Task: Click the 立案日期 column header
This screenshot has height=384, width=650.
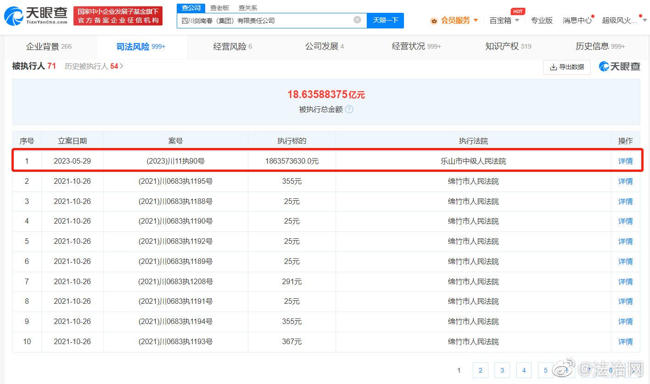Action: tap(72, 141)
